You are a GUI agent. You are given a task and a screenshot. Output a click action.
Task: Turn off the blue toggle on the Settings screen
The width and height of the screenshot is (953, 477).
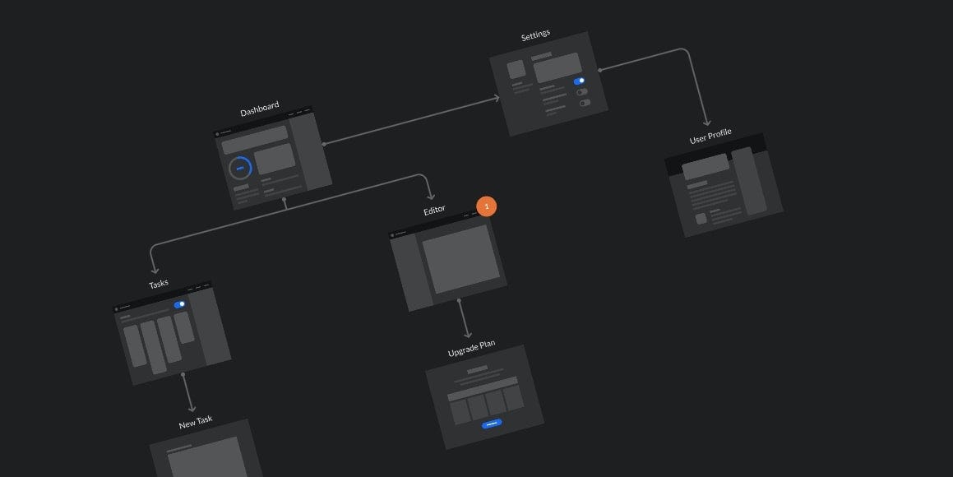578,81
